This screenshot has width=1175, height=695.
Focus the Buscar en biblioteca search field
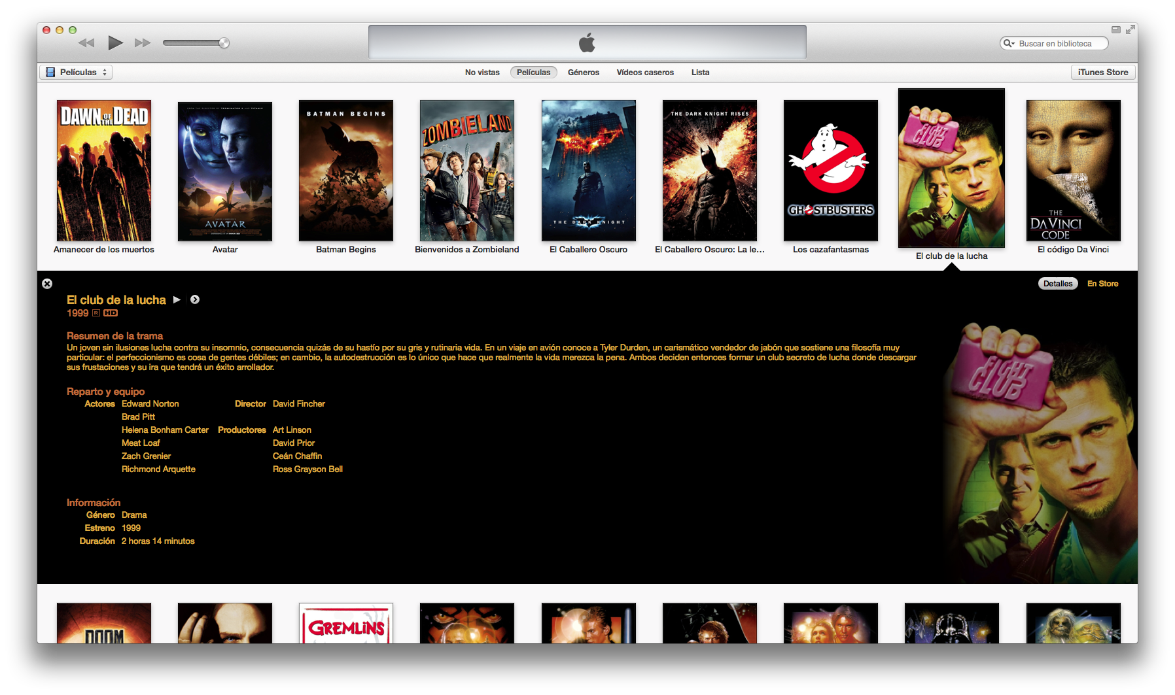(x=1054, y=44)
